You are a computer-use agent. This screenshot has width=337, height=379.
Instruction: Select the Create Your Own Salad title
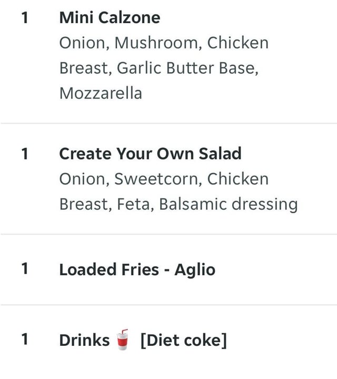click(151, 154)
